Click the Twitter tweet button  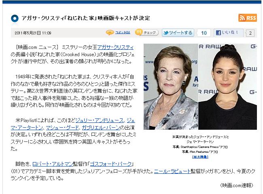178,33
